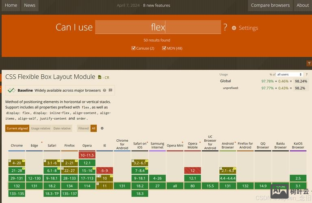Select the Date relative view

tap(62, 128)
